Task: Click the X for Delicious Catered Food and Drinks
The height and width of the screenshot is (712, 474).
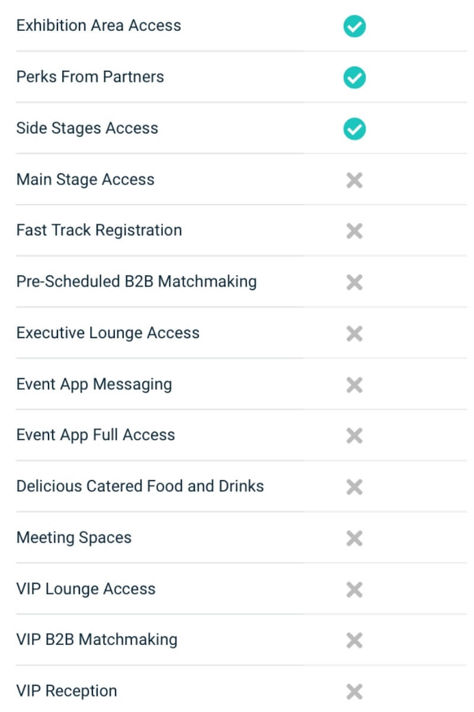Action: pos(354,487)
